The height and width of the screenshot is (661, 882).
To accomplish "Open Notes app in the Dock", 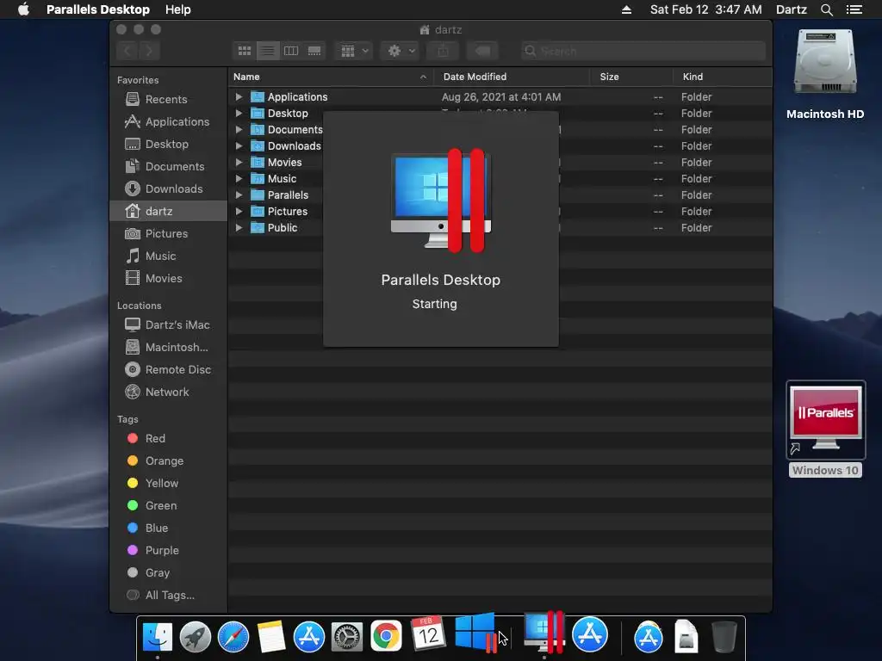I will pyautogui.click(x=271, y=636).
